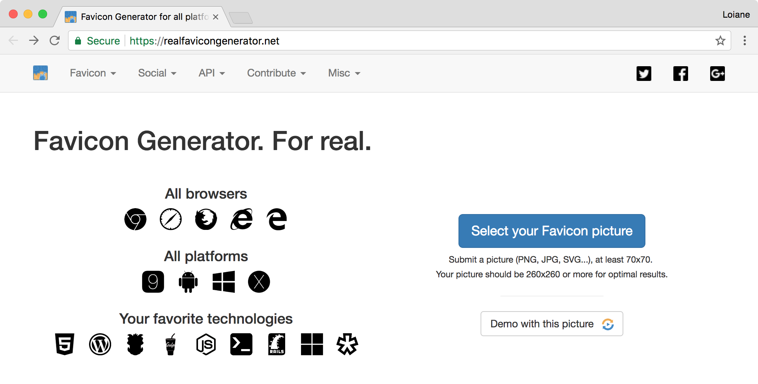
Task: Open the Twitter page link
Action: (644, 74)
